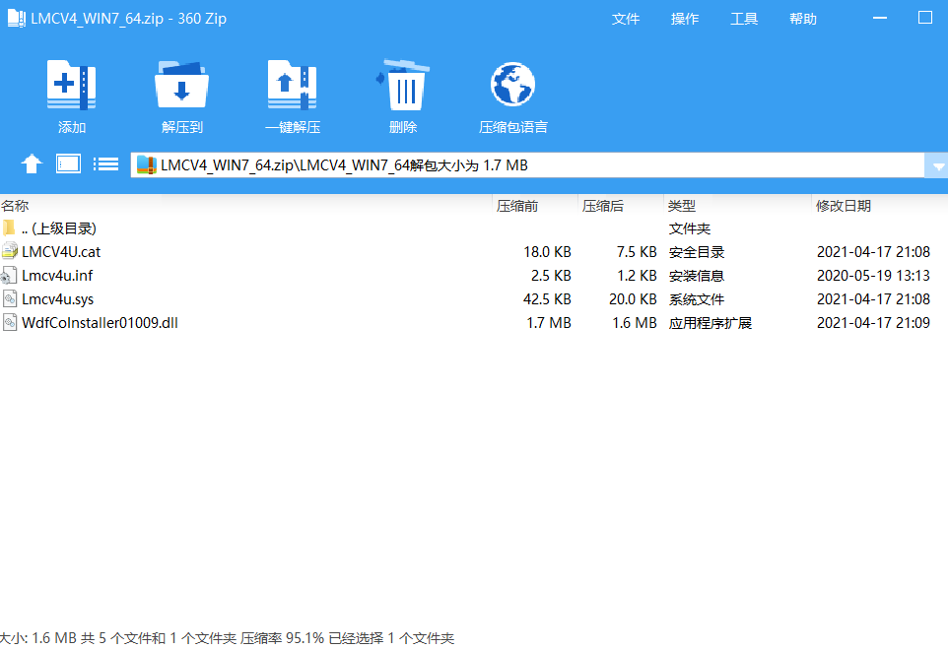Click the 1.6 MB compressed size cell
Screen dimensions: 948x650
[x=635, y=323]
